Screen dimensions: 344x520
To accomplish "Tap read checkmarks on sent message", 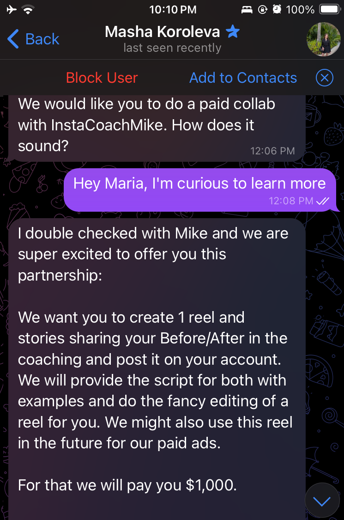I will [x=322, y=201].
